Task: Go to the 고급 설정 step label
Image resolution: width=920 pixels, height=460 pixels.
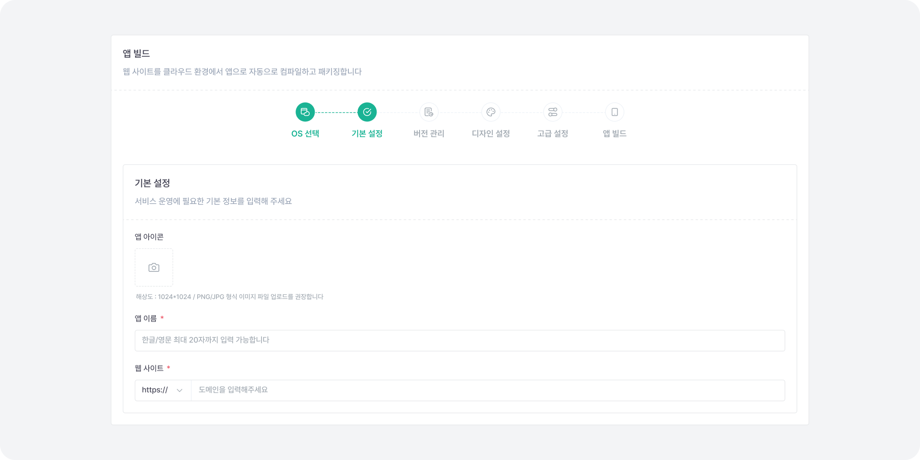Action: click(553, 134)
